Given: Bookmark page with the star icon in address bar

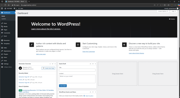Looking at the screenshot, I should coord(160,5).
